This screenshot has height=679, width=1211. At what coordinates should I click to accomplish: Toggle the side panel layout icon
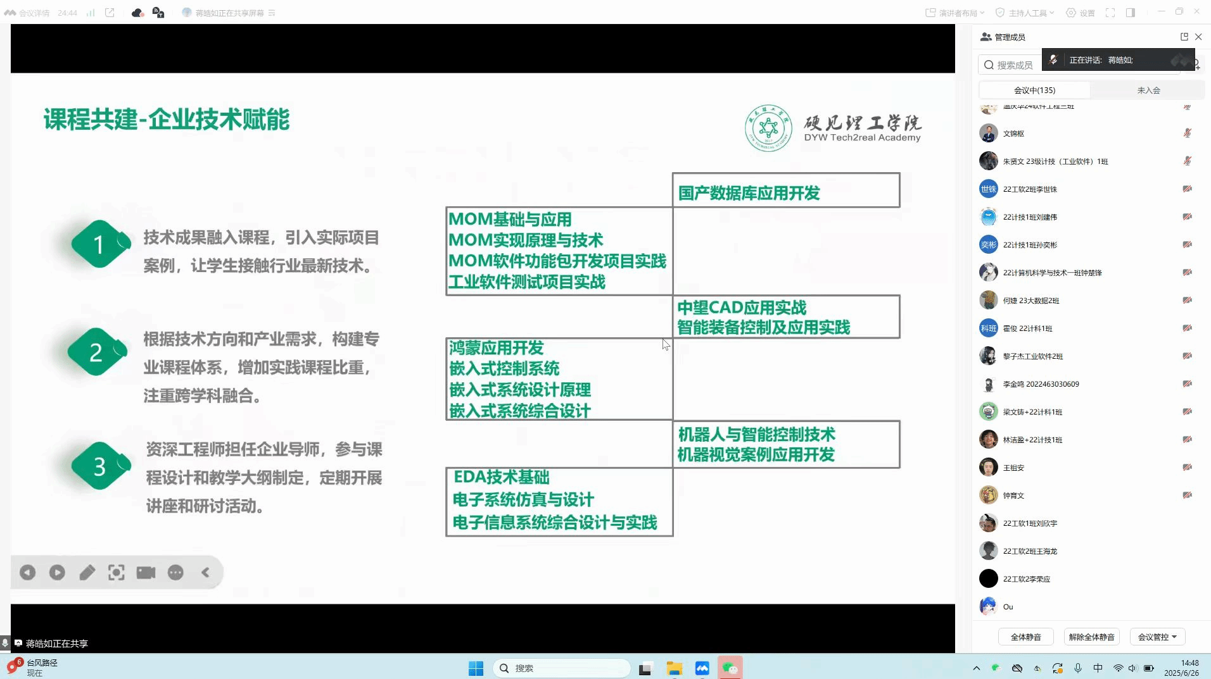click(1131, 13)
